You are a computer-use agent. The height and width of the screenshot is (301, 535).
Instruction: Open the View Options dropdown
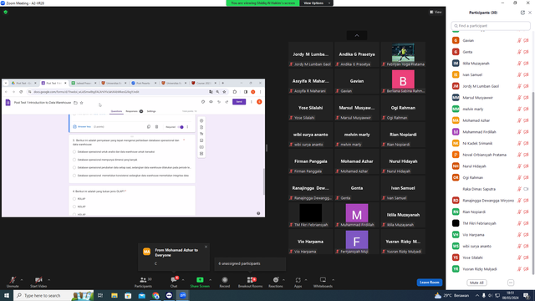coord(316,3)
